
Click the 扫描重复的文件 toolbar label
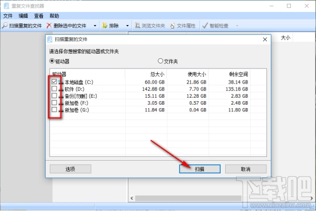[x=25, y=26]
